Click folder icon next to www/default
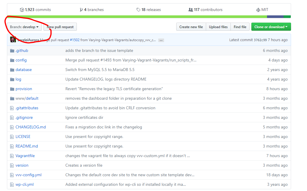Viewport: 307px width, 191px height. (x=12, y=99)
